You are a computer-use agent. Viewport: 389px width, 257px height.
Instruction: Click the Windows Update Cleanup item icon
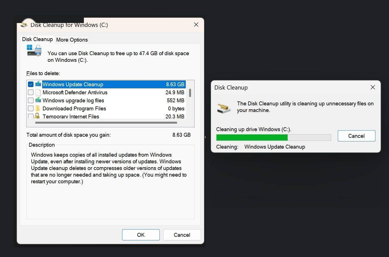point(38,84)
